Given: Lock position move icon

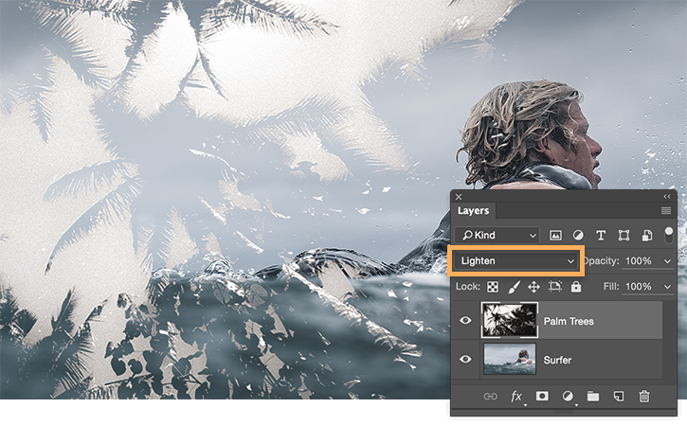Looking at the screenshot, I should coord(533,287).
